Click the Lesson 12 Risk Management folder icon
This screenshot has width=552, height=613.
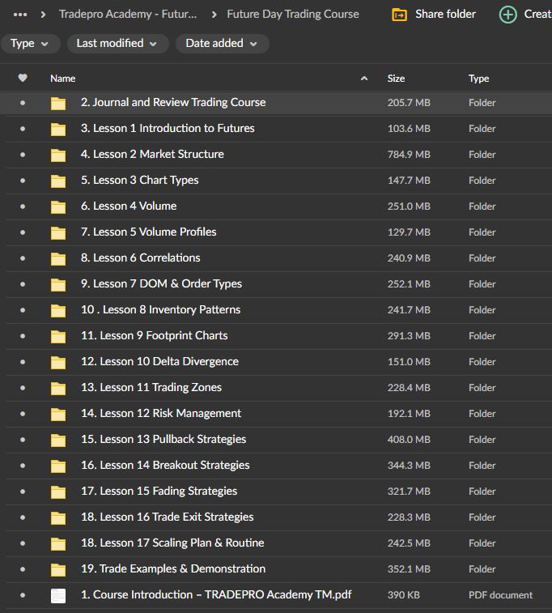click(58, 414)
